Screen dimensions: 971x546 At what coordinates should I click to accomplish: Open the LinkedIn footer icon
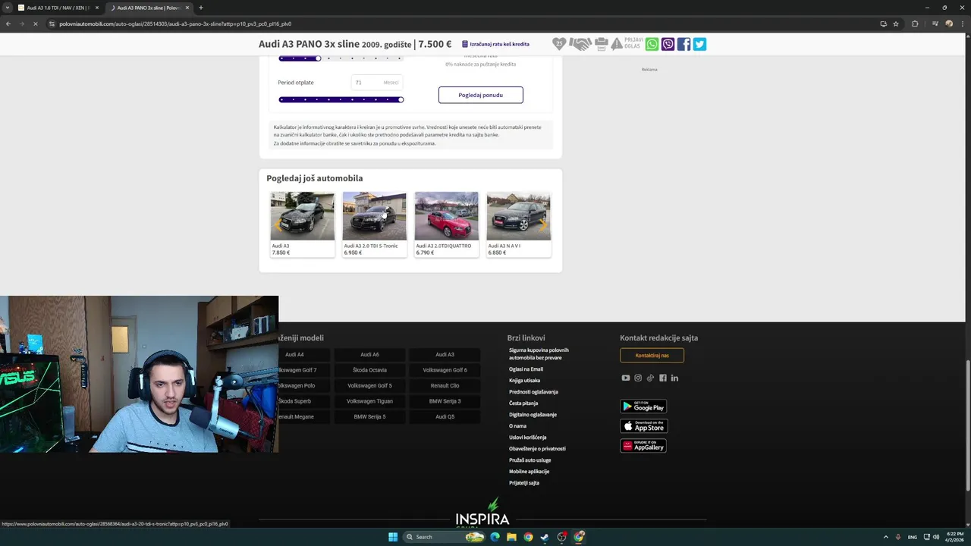click(674, 378)
